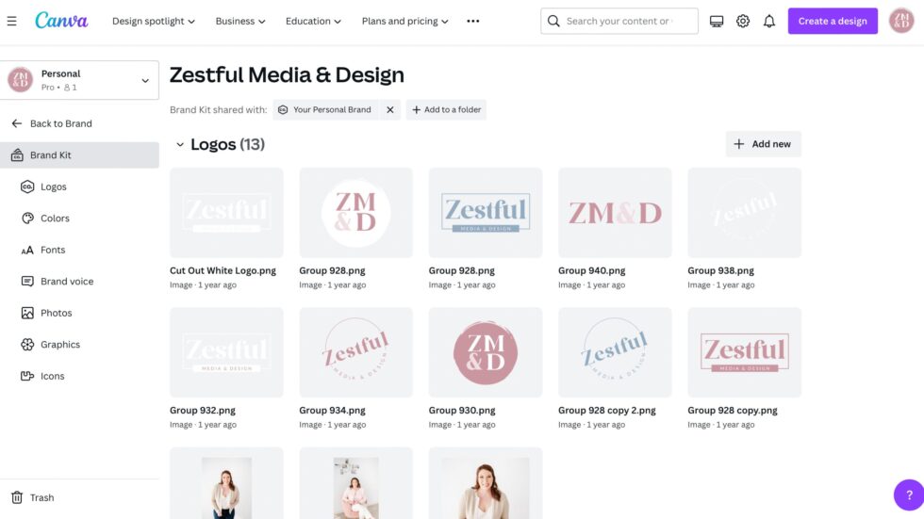
Task: Expand the Education menu
Action: point(313,21)
